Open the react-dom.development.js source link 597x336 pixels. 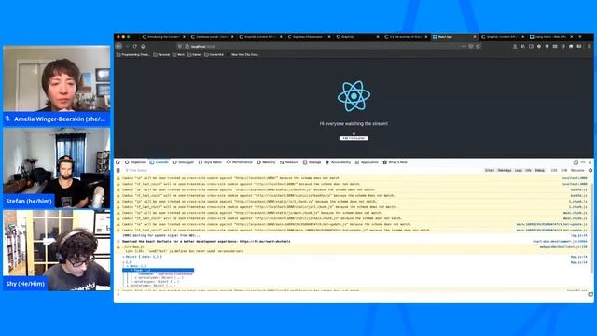point(560,241)
